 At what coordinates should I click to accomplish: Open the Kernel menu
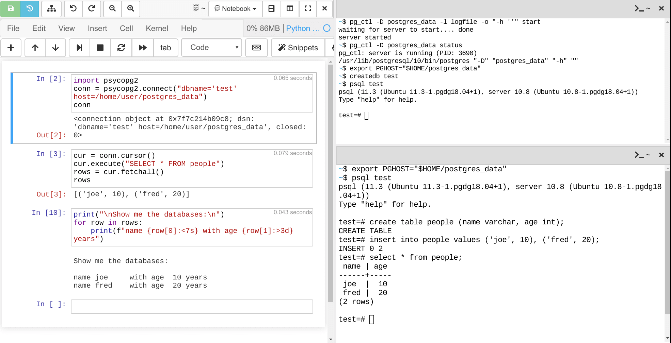[x=157, y=28]
